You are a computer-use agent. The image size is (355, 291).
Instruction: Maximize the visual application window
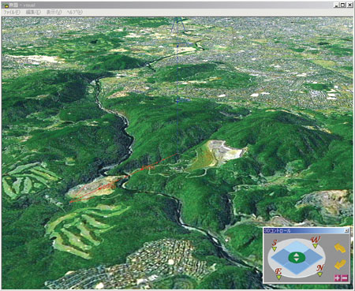tap(342, 5)
